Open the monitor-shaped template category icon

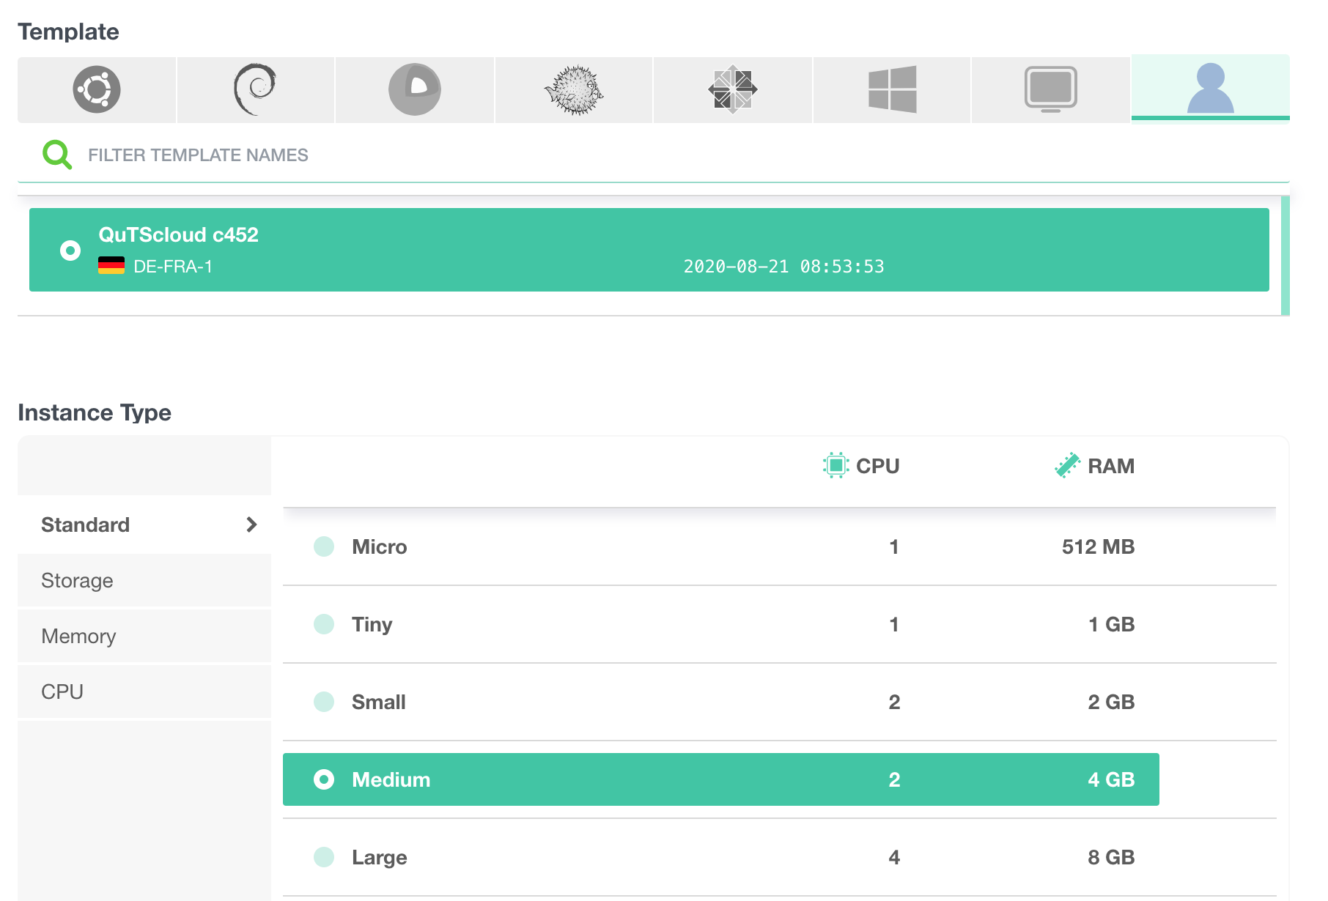click(x=1050, y=89)
